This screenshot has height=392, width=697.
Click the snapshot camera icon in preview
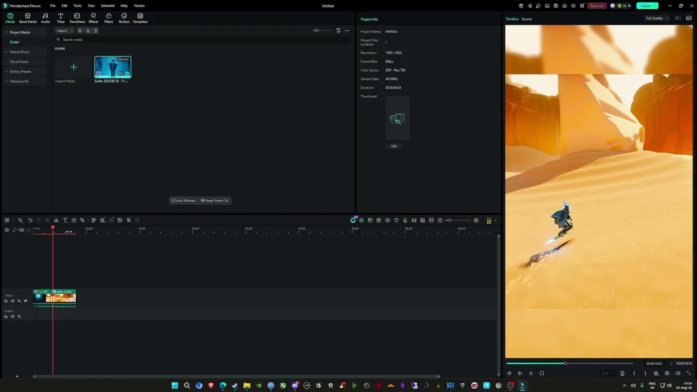pyautogui.click(x=667, y=373)
